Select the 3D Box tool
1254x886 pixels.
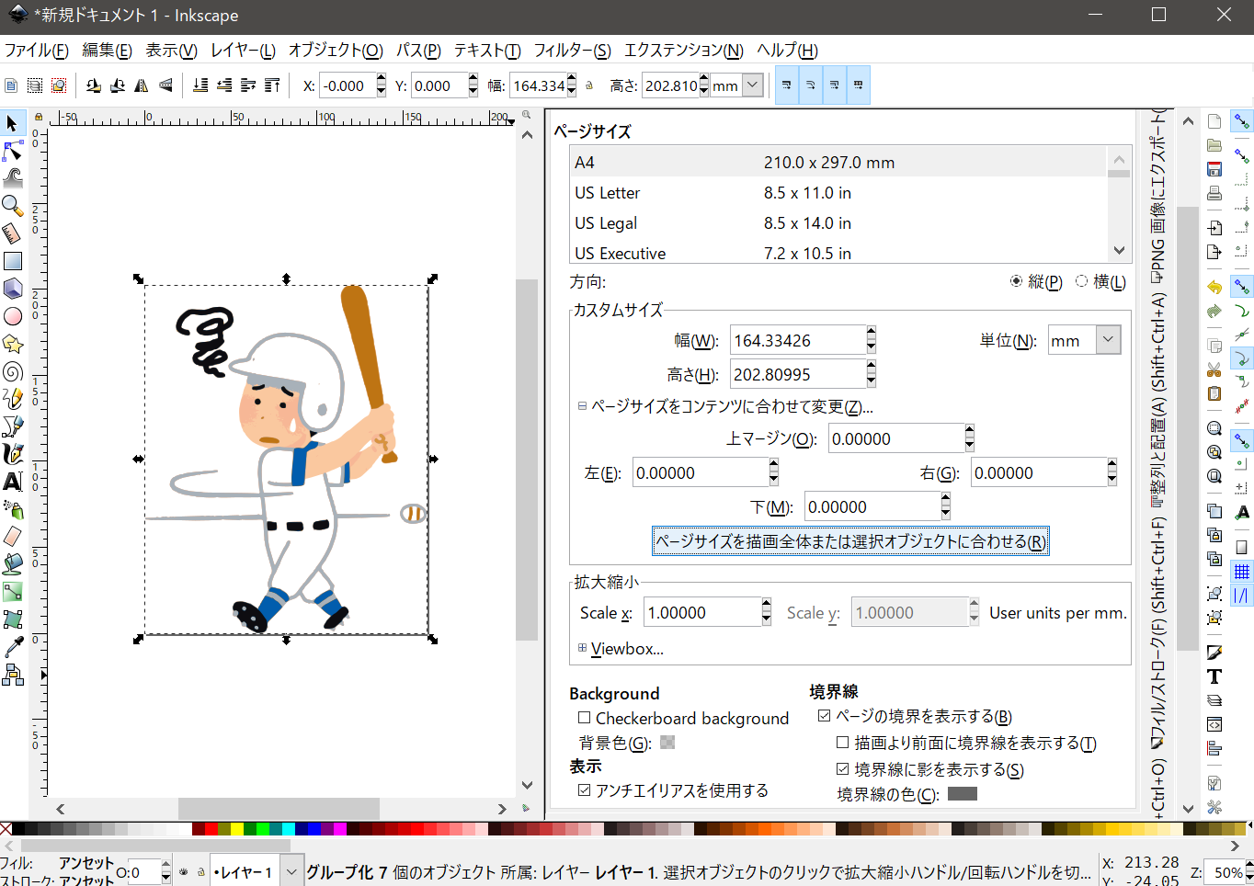(x=12, y=289)
